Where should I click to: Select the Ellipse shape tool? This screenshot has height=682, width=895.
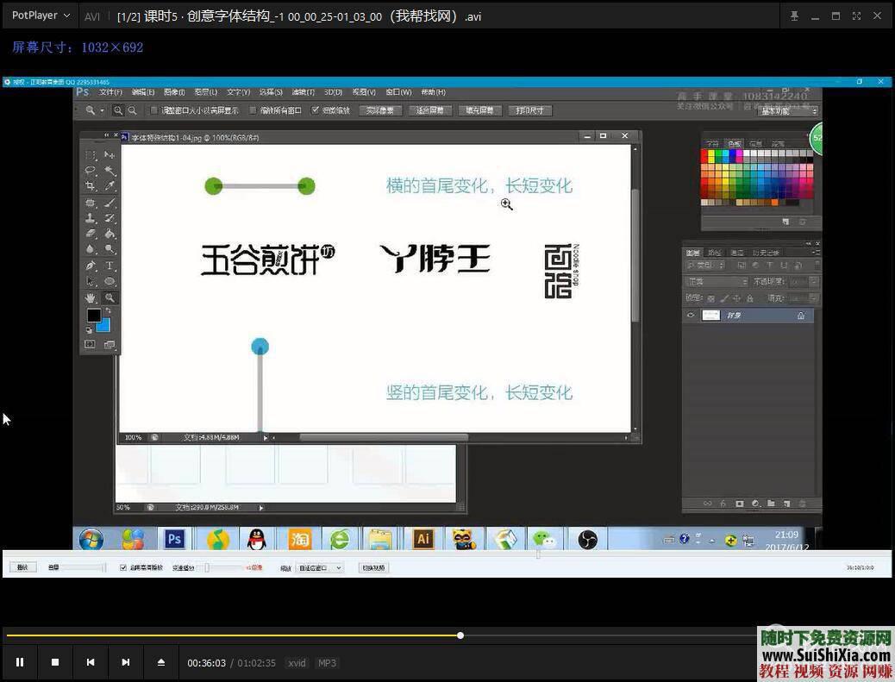[x=110, y=281]
